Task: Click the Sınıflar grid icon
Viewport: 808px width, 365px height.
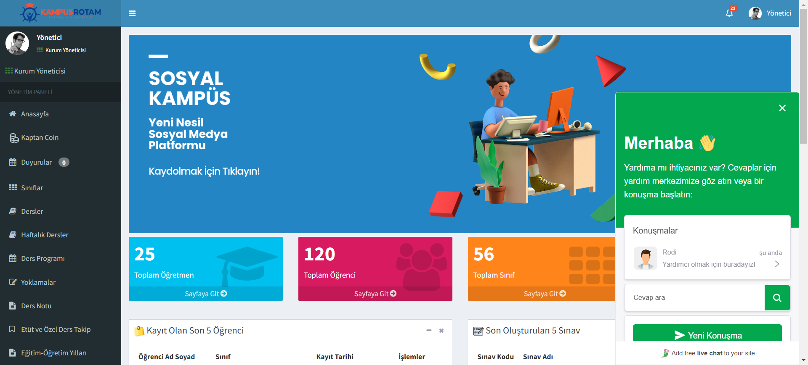Action: pyautogui.click(x=13, y=188)
